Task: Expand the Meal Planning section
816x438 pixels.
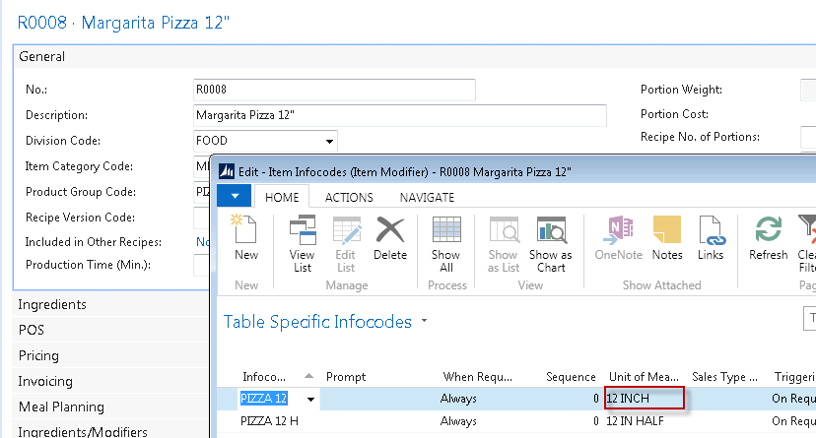Action: click(61, 407)
